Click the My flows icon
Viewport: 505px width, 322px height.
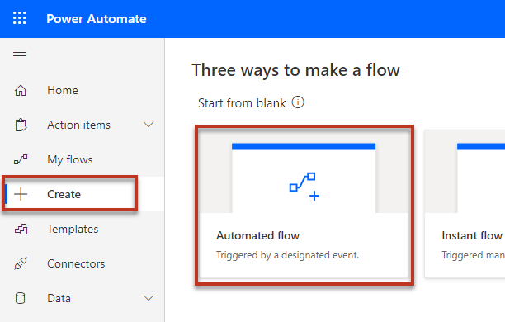click(x=21, y=159)
